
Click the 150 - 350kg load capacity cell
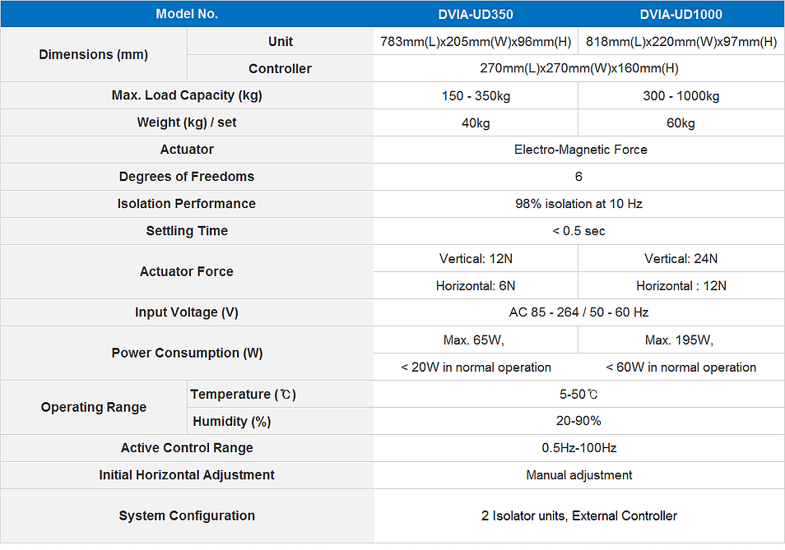click(476, 96)
